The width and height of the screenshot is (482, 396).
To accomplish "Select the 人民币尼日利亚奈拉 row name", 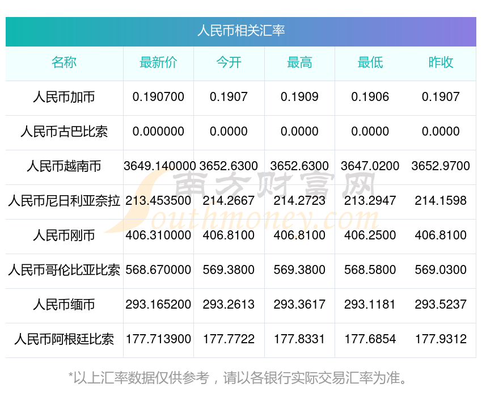I will click(x=64, y=201).
